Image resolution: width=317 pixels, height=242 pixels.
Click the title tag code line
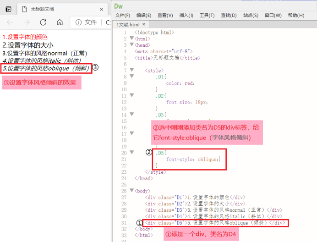tap(167, 58)
